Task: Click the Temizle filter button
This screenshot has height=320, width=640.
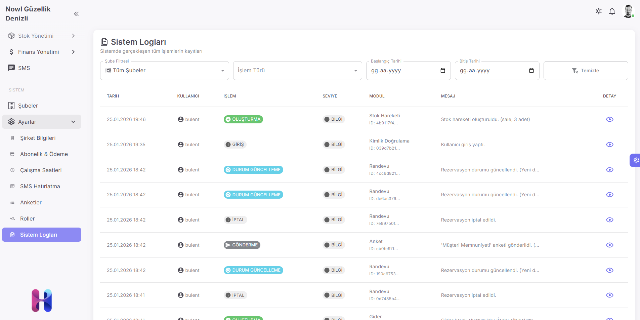Action: (x=586, y=71)
